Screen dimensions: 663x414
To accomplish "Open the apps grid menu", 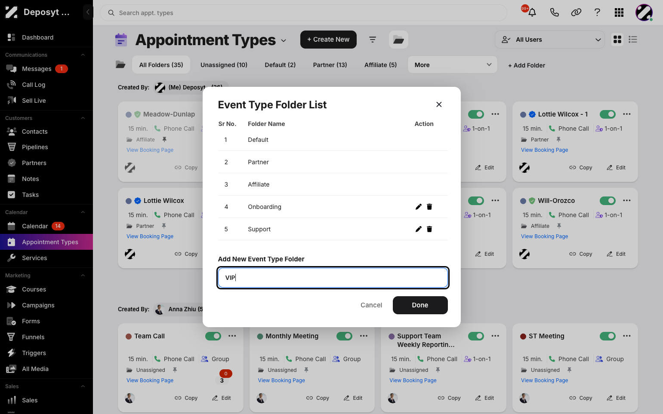I will click(x=619, y=12).
